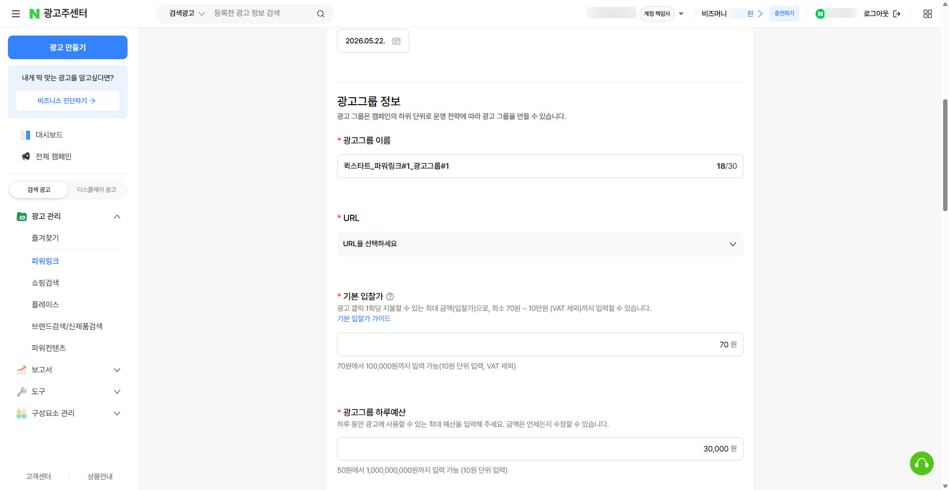This screenshot has width=949, height=490.
Task: Click the 광고 만들기 button
Action: click(x=68, y=47)
